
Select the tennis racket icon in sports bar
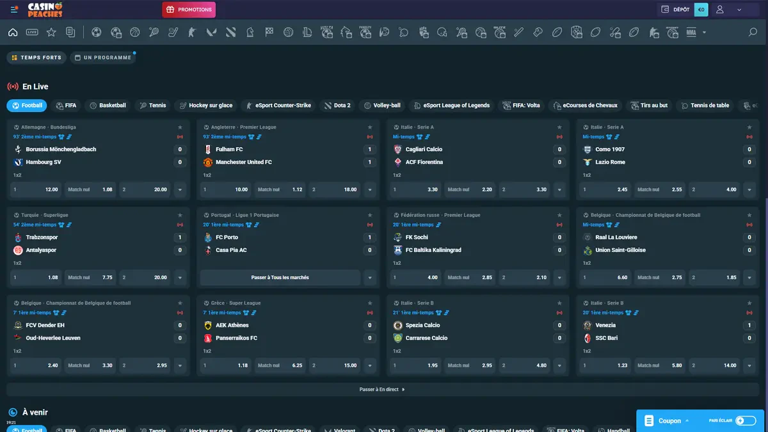[154, 32]
